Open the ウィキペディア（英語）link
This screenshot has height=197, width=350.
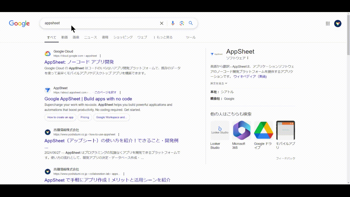pos(250,77)
